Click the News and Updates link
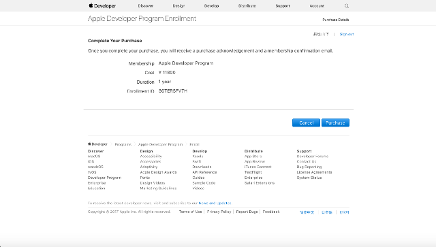 215,203
